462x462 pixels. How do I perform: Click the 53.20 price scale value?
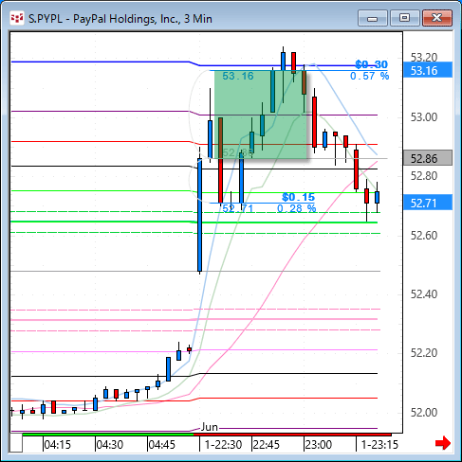pyautogui.click(x=424, y=58)
